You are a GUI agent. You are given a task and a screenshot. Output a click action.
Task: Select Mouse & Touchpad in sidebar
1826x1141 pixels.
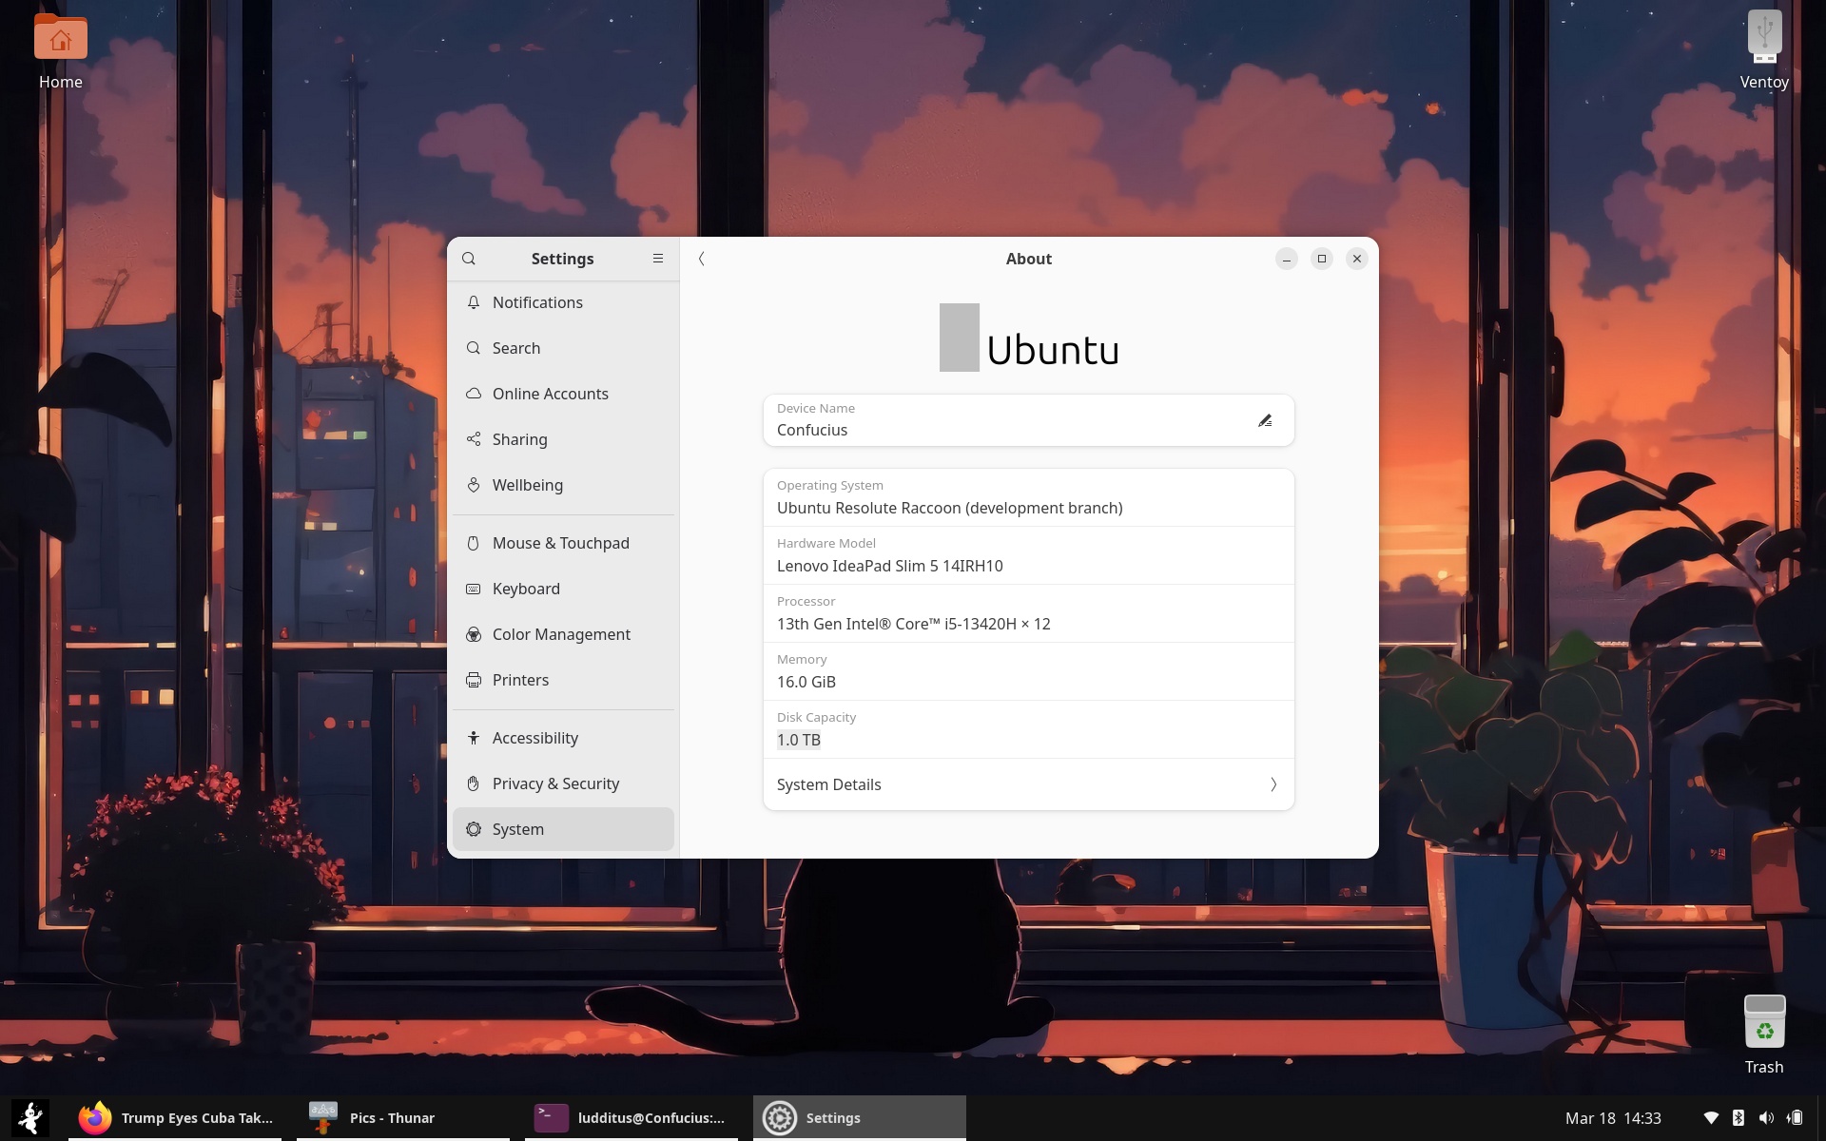[560, 543]
